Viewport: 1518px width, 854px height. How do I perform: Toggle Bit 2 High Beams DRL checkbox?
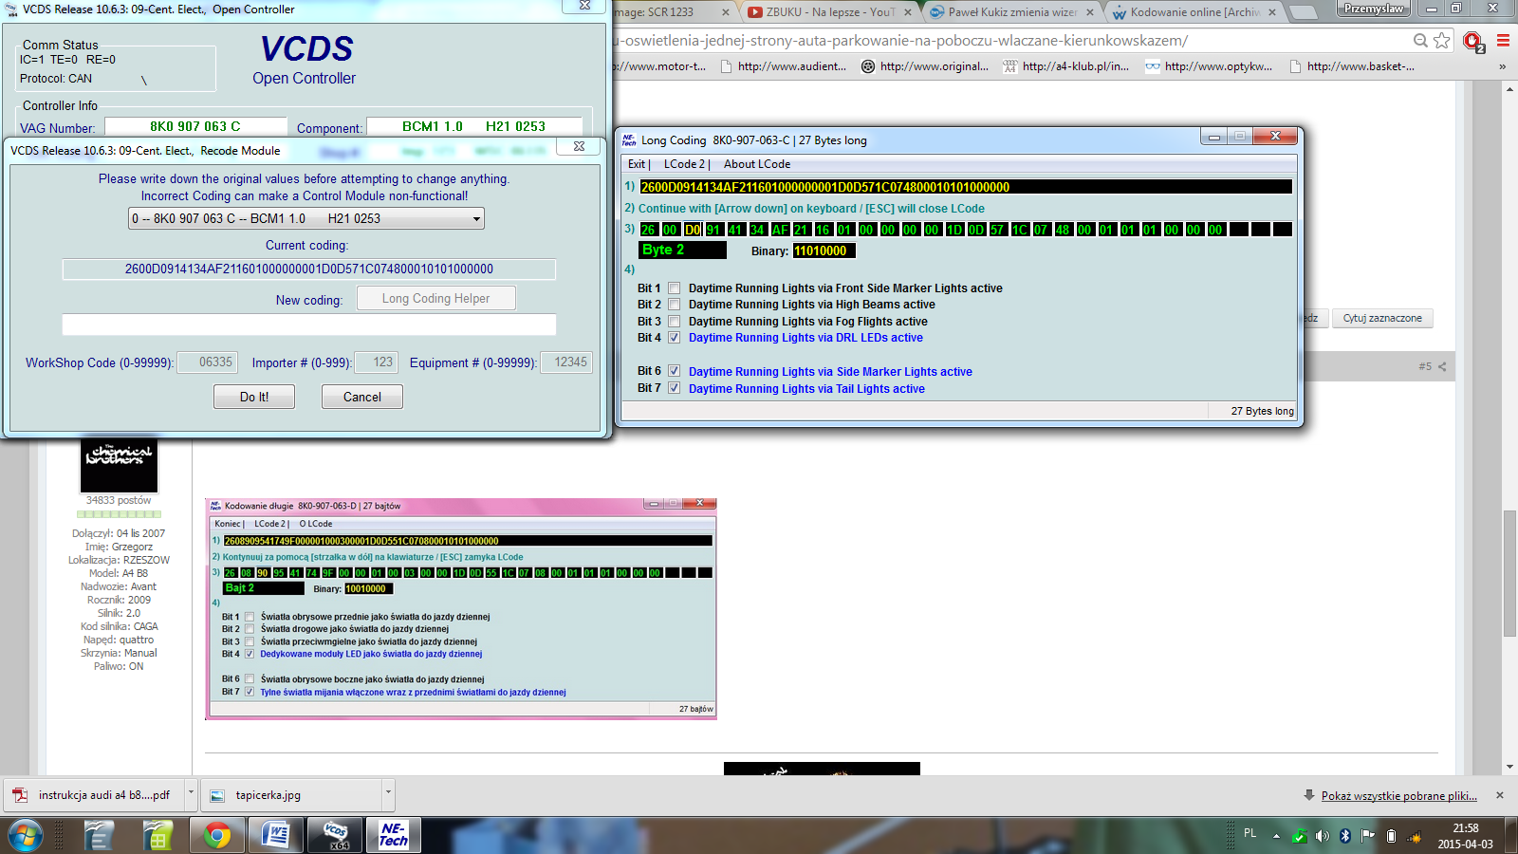point(675,305)
